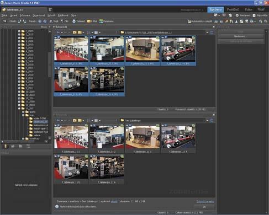Click the thumbnail size slider in the lower pane
The height and width of the screenshot is (215, 269).
click(110, 121)
